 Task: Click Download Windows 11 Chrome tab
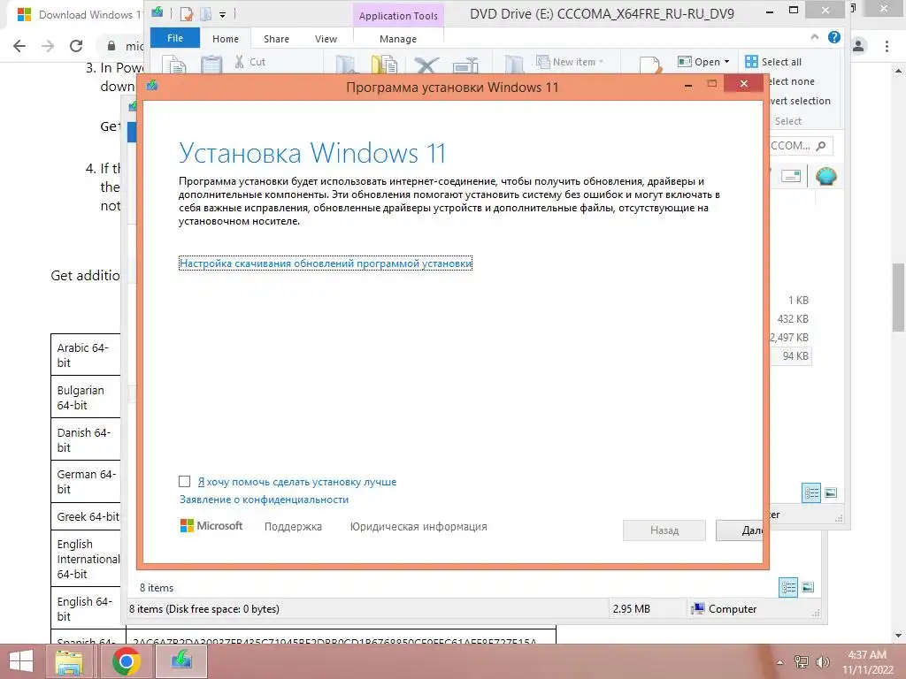pyautogui.click(x=78, y=15)
